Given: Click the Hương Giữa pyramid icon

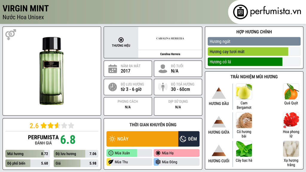Looking at the screenshot, I should tap(219, 122).
